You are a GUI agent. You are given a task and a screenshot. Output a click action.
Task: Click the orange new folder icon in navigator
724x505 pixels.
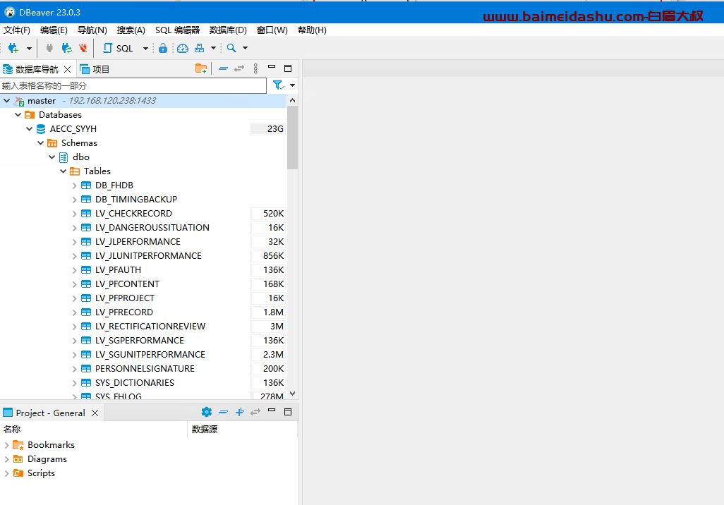[201, 68]
